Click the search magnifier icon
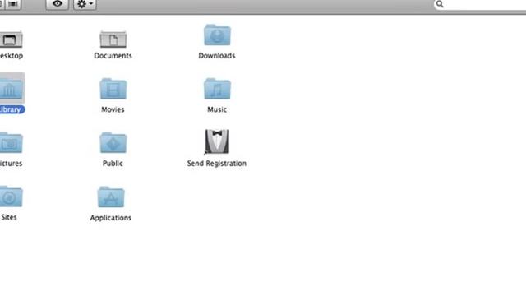 tap(440, 4)
